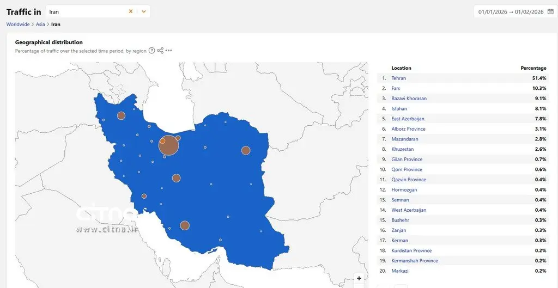
Task: Open Mazandaran location link
Action: point(405,139)
